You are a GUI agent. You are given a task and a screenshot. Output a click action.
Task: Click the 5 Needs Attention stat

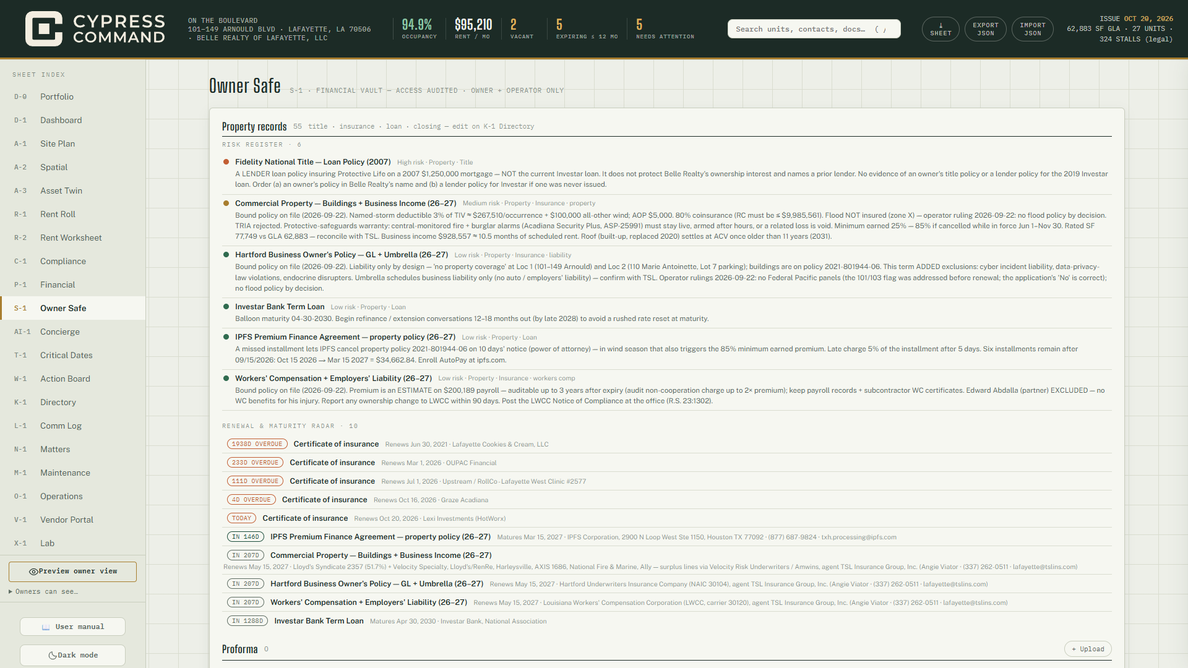pyautogui.click(x=665, y=29)
